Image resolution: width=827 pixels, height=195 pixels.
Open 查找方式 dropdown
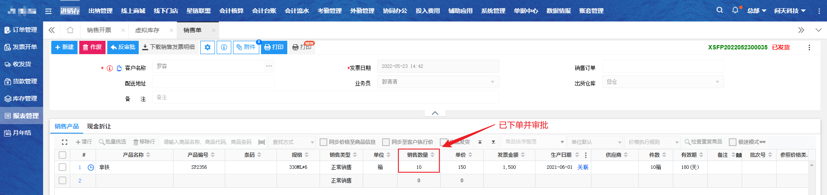(x=293, y=142)
